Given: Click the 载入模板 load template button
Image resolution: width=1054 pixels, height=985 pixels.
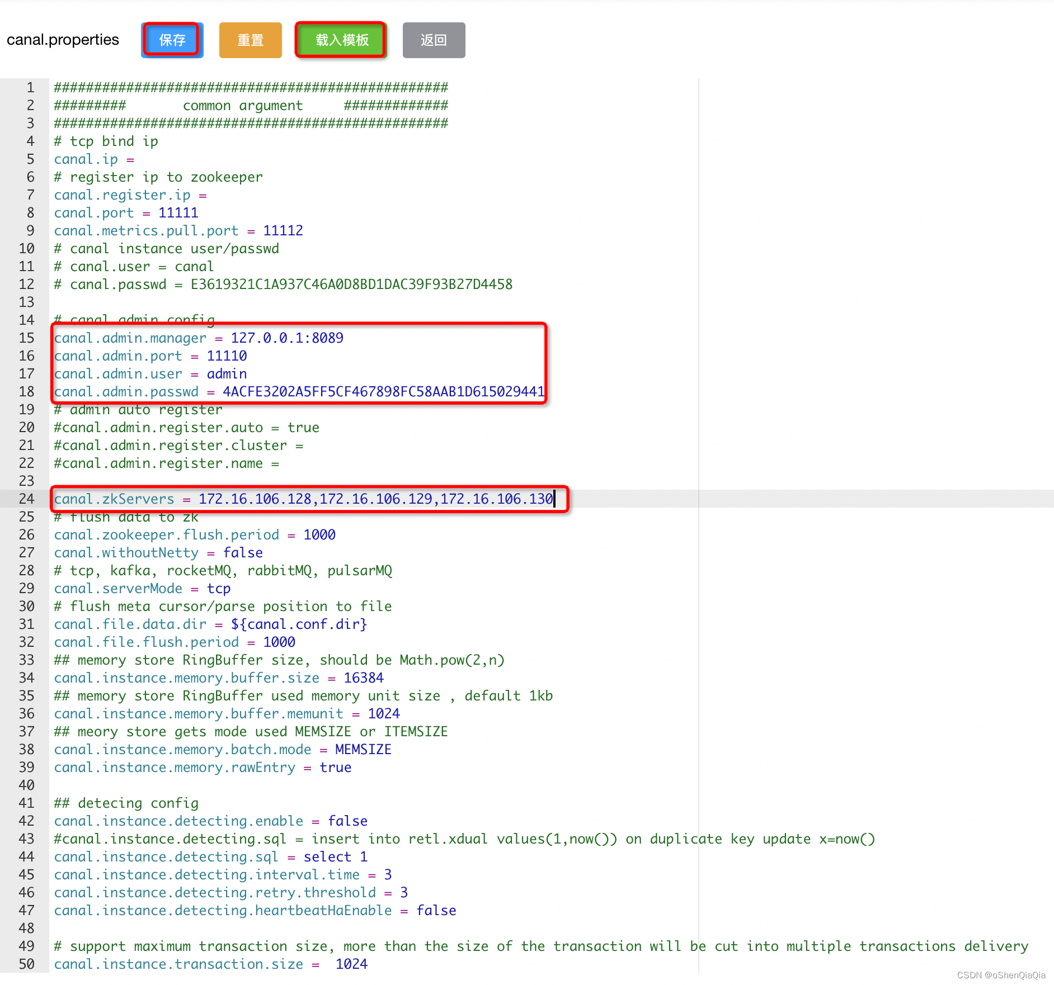Looking at the screenshot, I should 340,40.
